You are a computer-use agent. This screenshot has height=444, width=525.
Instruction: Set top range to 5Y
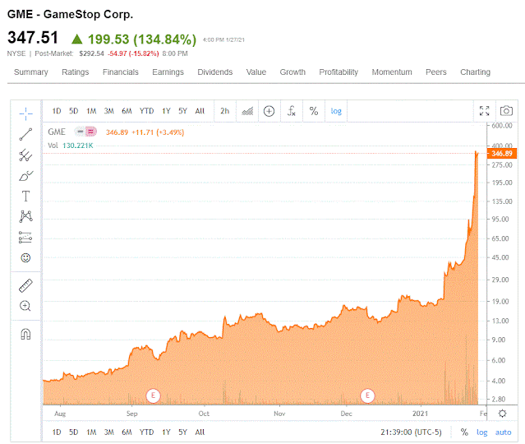[x=182, y=111]
